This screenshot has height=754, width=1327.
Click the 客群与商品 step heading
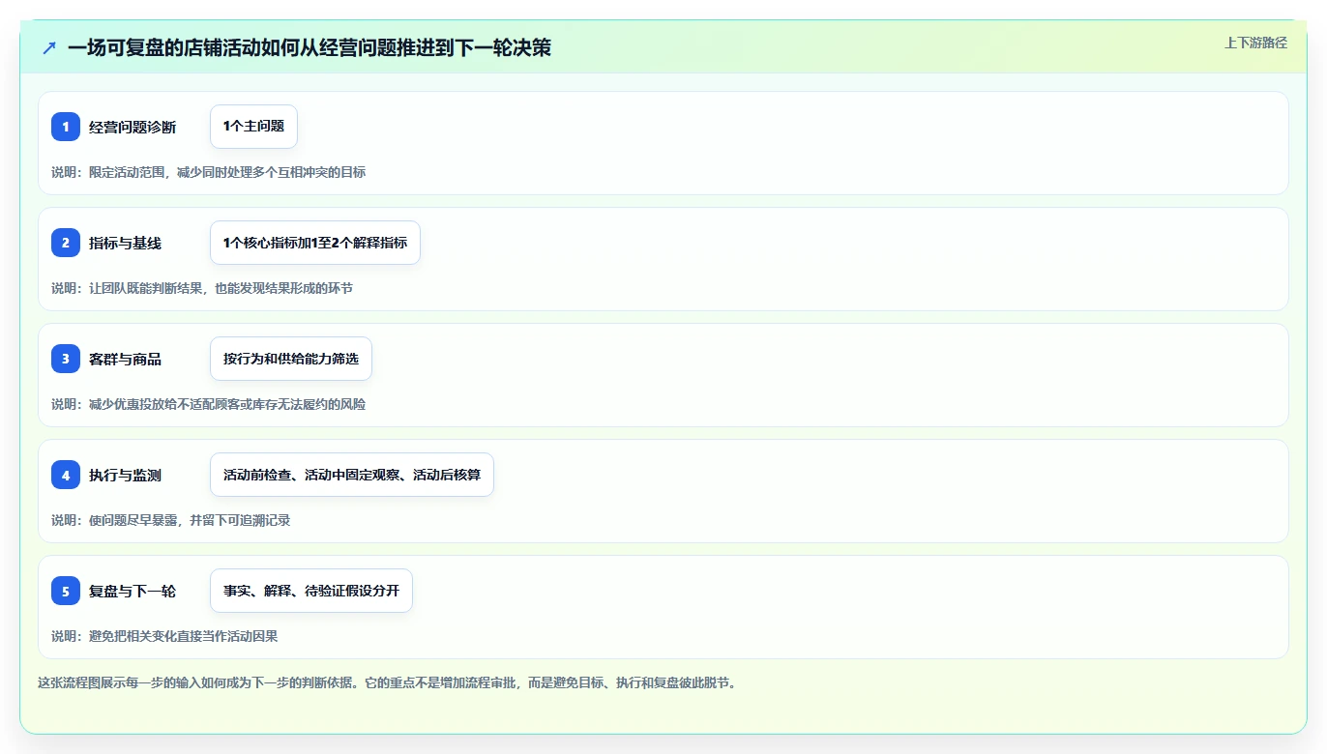point(125,359)
